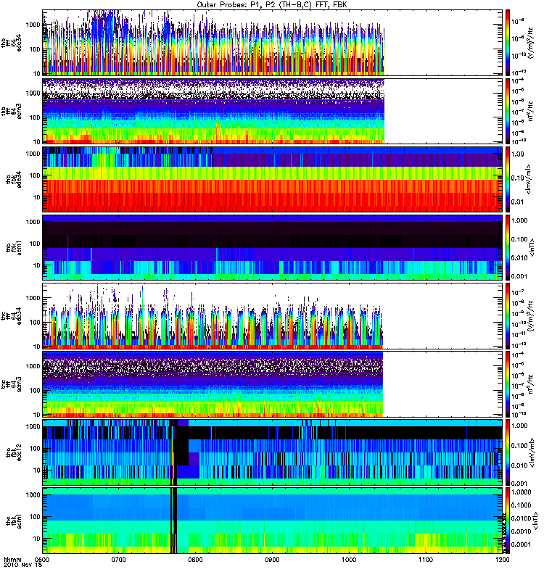This screenshot has height=580, width=544.
Task: Click the 'thc fff 64 scm3' y-axis label
Action: click(x=11, y=384)
